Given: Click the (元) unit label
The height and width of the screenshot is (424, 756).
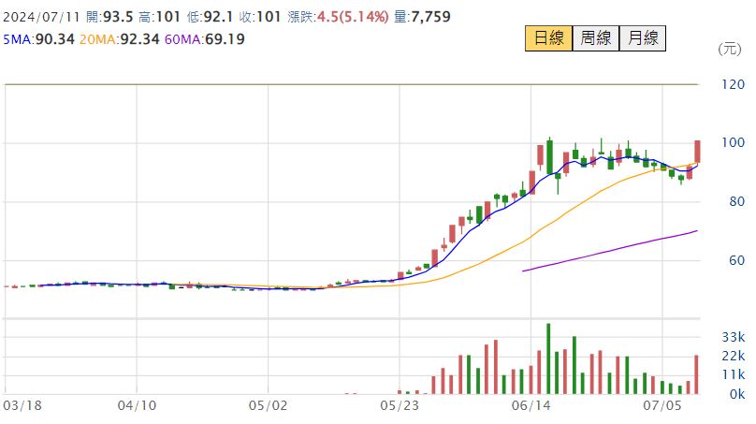Looking at the screenshot, I should tap(730, 49).
